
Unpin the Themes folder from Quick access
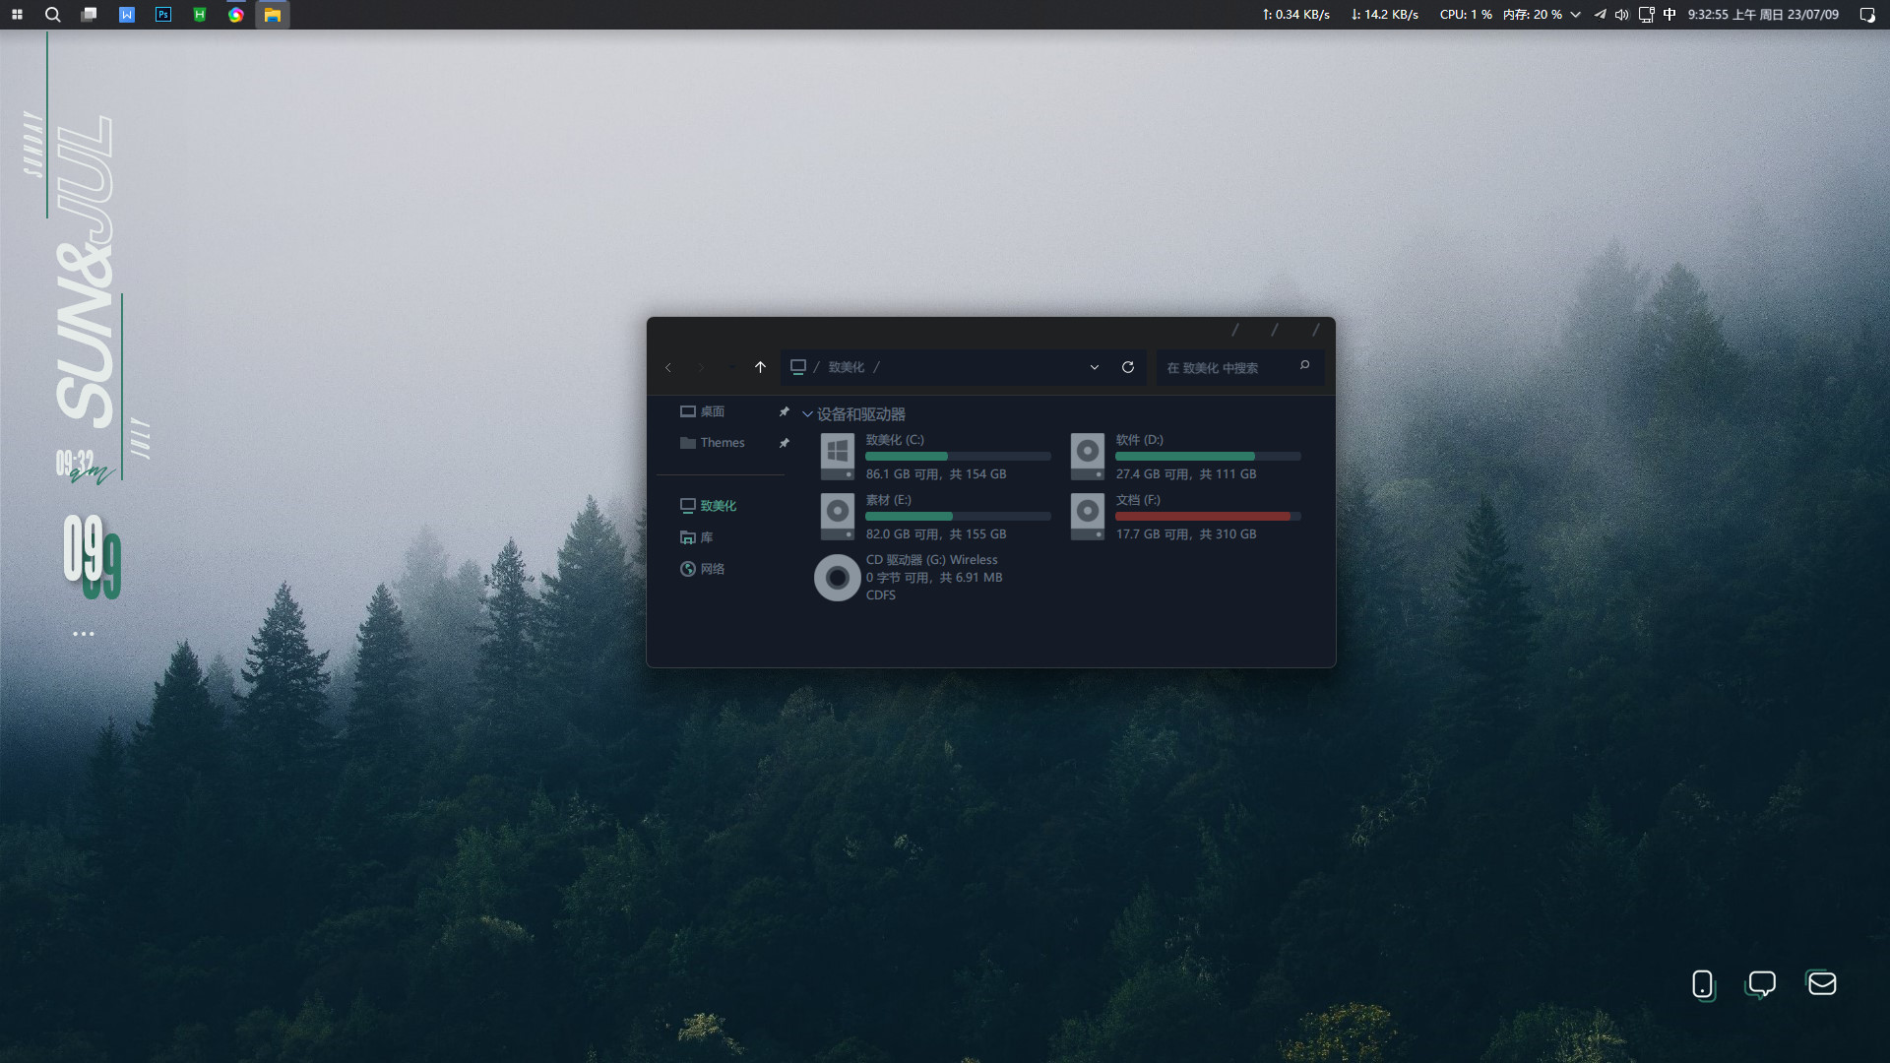pyautogui.click(x=785, y=443)
